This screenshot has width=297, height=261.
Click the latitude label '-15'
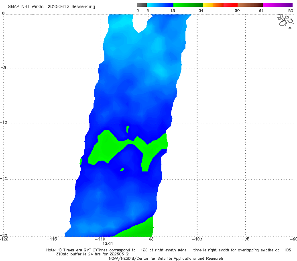[4, 178]
